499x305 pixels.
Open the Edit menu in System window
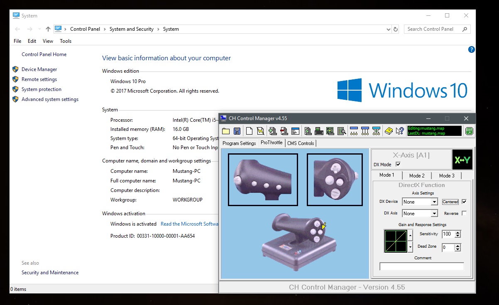coord(32,41)
